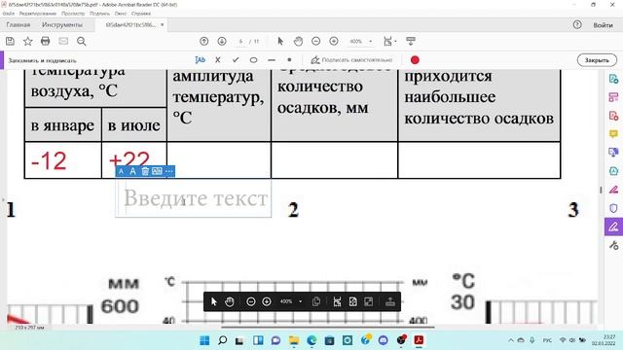The image size is (623, 350).
Task: Print the document using the printer icon
Action: pyautogui.click(x=46, y=41)
